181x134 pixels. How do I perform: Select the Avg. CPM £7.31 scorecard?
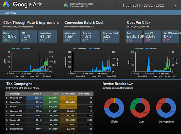(171, 37)
